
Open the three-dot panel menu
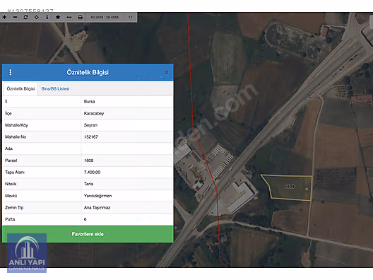point(10,72)
